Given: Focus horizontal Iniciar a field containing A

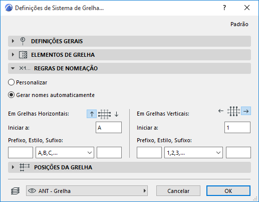Looking at the screenshot, I should [109, 128].
